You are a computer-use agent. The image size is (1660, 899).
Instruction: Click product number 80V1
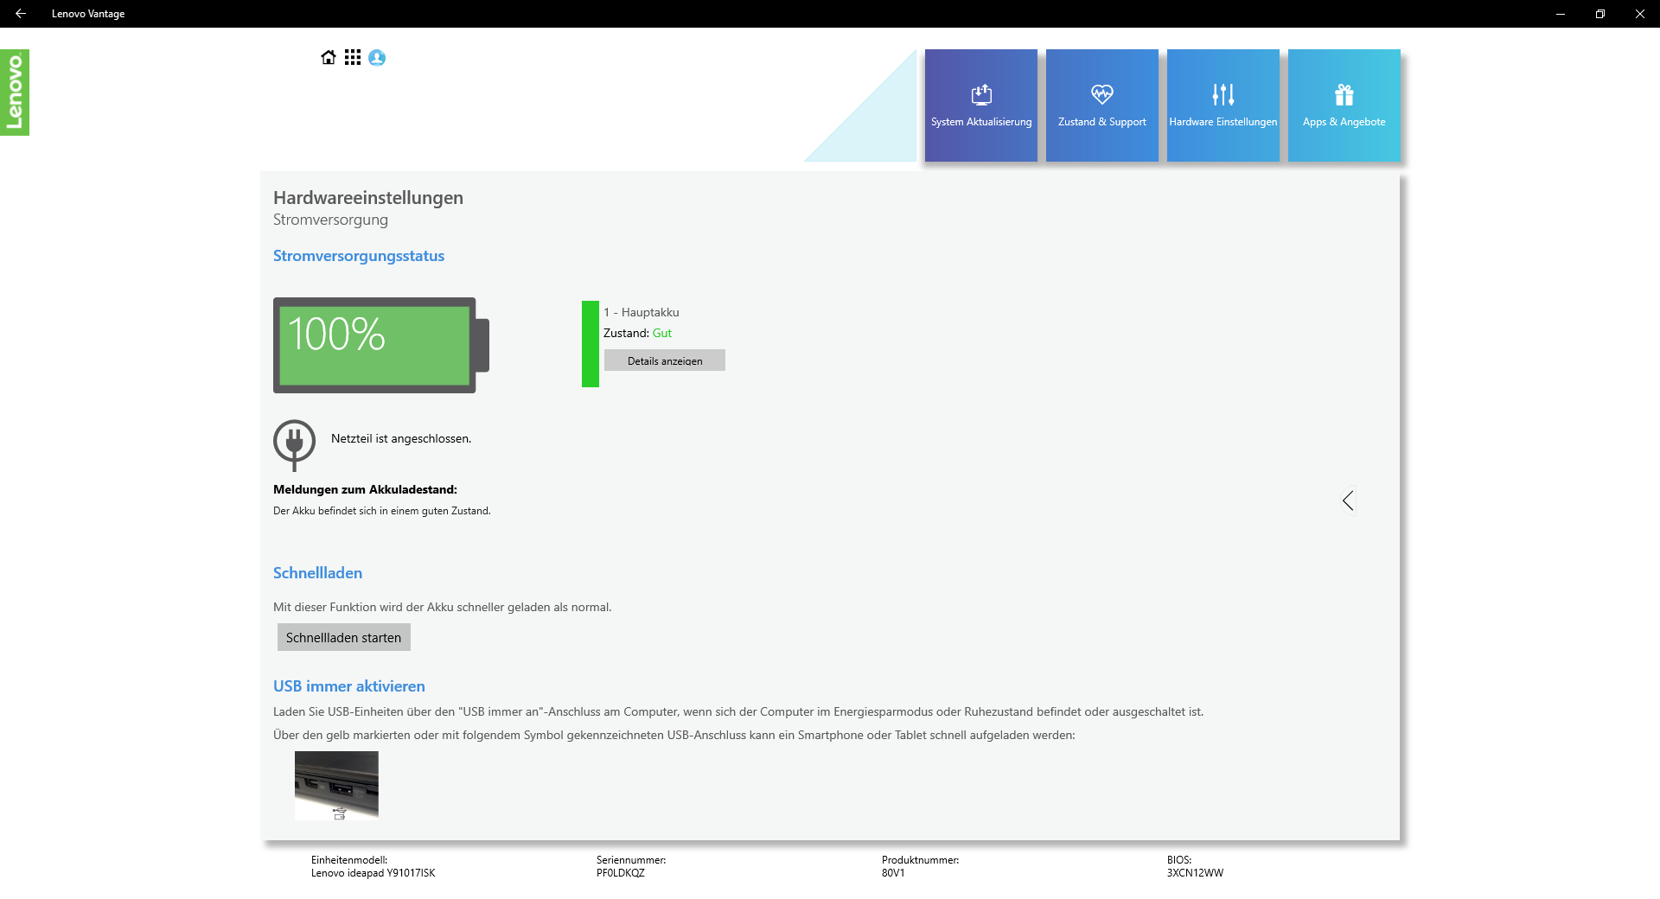coord(893,873)
